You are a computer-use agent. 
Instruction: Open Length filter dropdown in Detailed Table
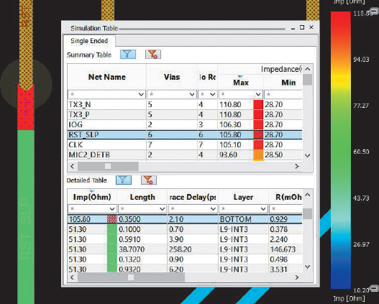163,208
